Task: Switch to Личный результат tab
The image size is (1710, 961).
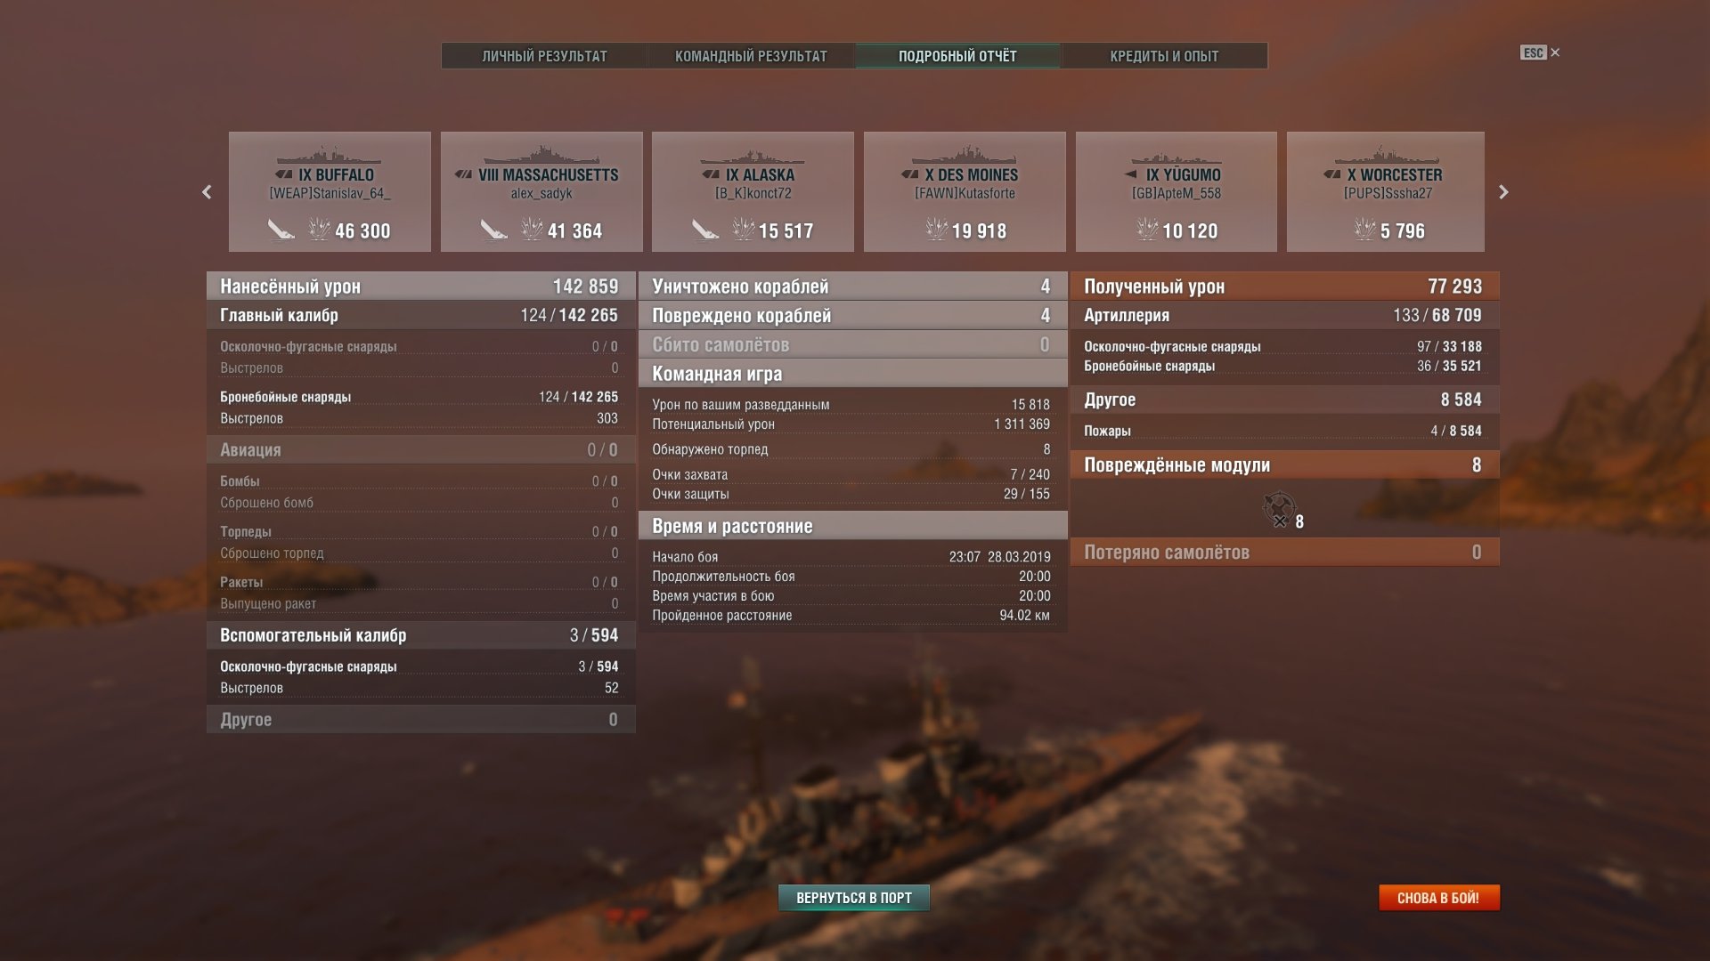Action: click(544, 56)
